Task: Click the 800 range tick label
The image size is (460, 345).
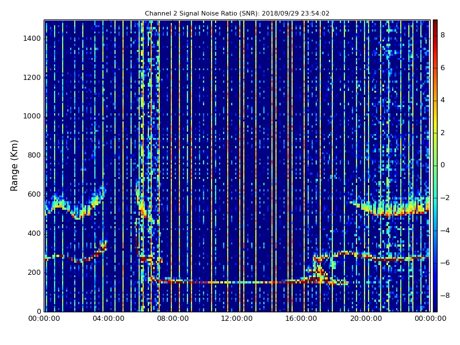Action: click(34, 155)
